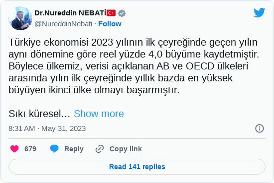The image size is (274, 183).
Task: Follow @NureddinNebati
Action: click(110, 24)
